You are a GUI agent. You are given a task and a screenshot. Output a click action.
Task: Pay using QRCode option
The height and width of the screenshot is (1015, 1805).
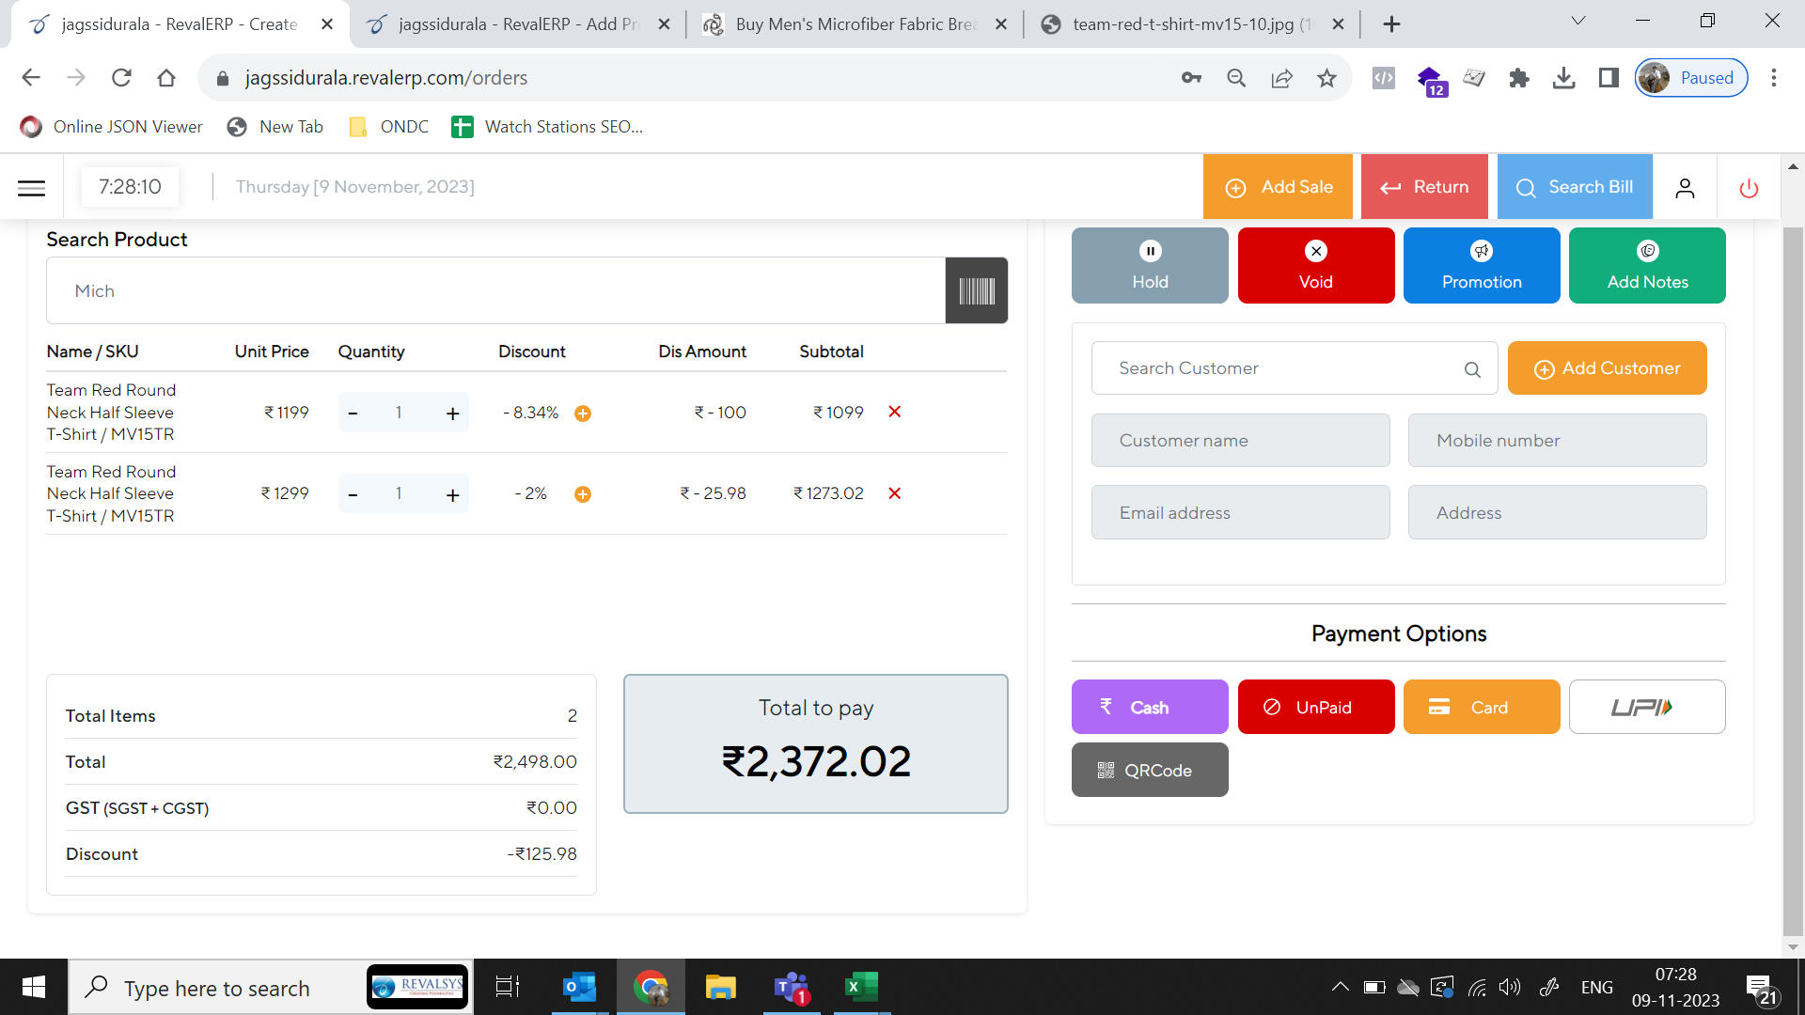[1149, 770]
